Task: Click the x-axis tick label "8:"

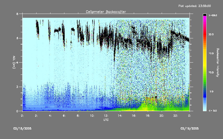Action: 78,116
